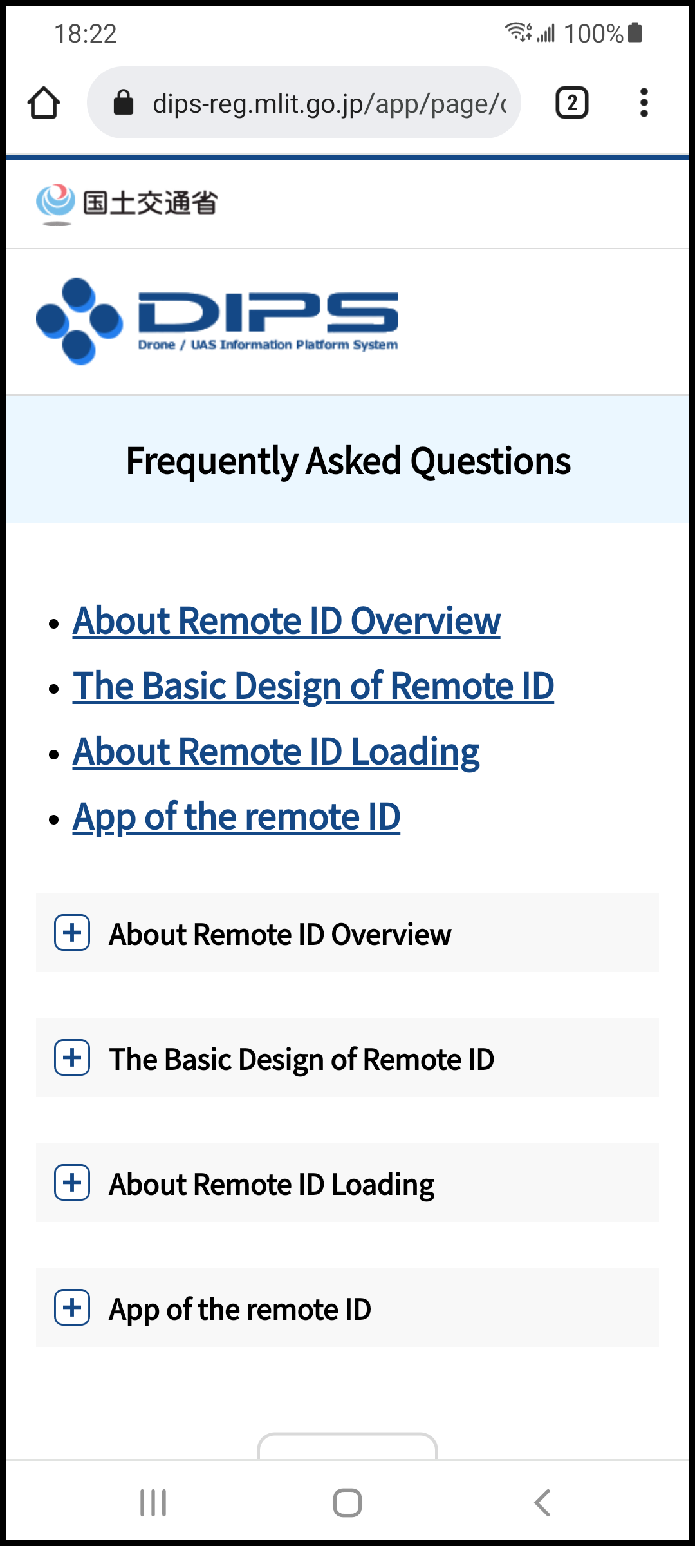Expand plus icon for App of the remote ID
The image size is (695, 1546).
pos(72,1308)
